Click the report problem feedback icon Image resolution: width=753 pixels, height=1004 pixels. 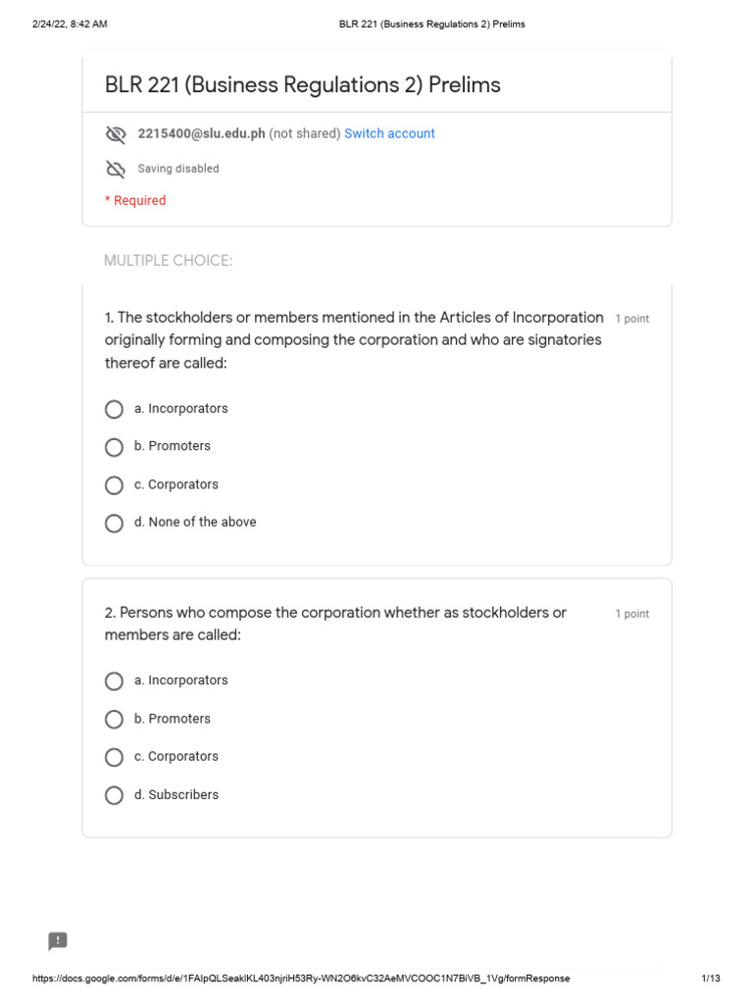(x=58, y=941)
